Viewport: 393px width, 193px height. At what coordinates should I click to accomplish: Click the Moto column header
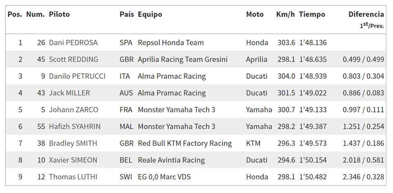255,14
